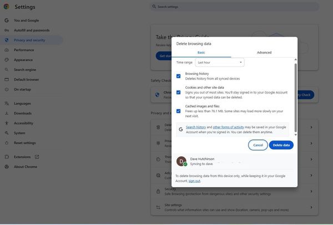Click the chevron on the third Privacy row
The width and height of the screenshot is (333, 225).
(311, 159)
